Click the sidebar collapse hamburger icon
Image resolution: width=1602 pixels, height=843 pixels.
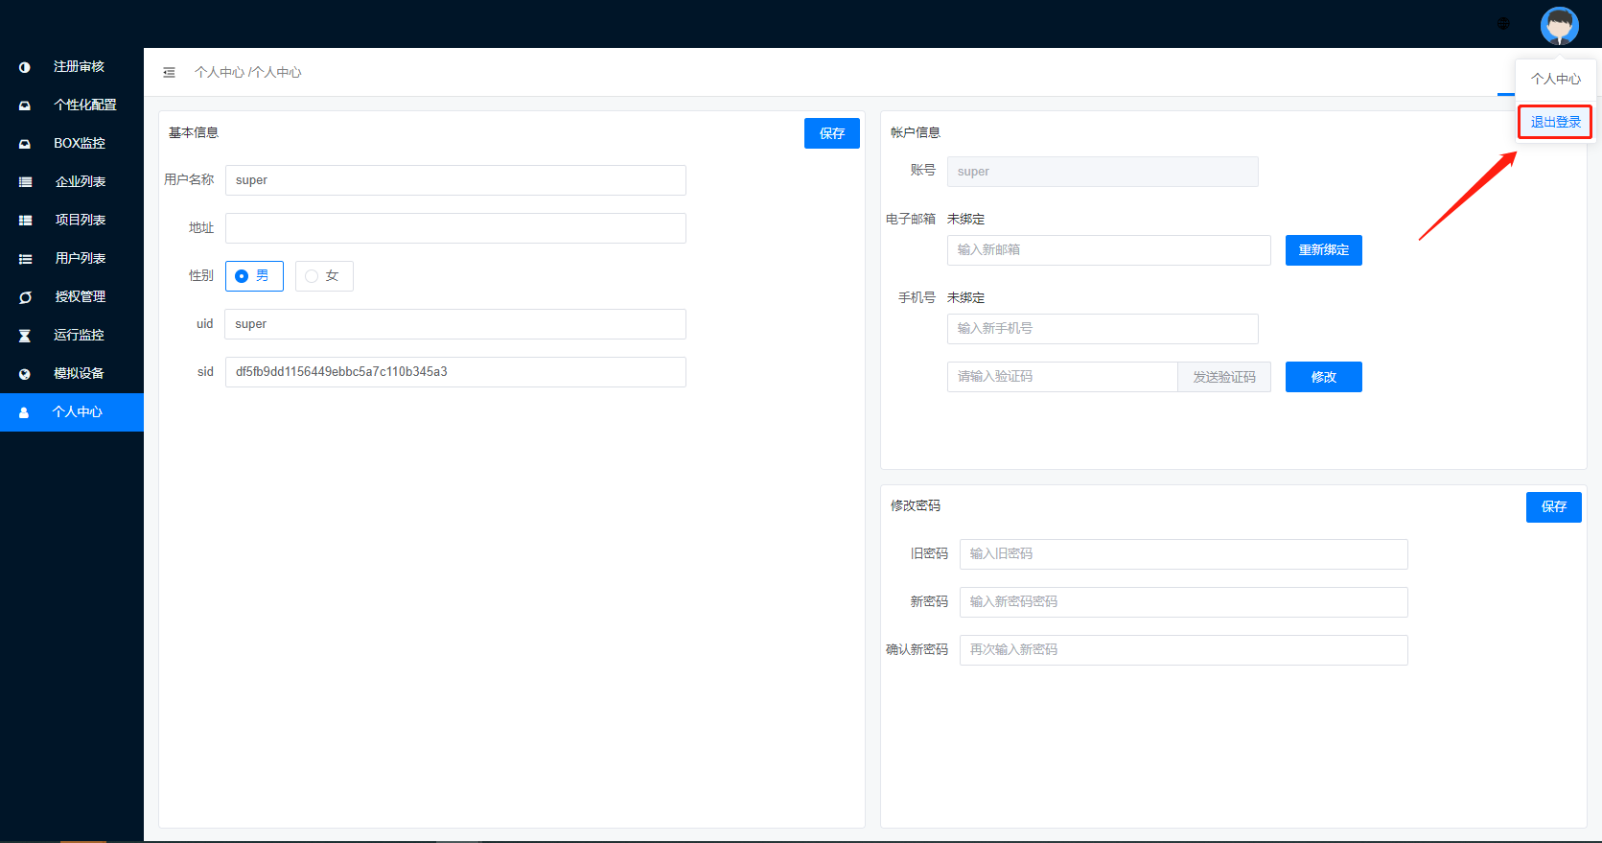[169, 73]
